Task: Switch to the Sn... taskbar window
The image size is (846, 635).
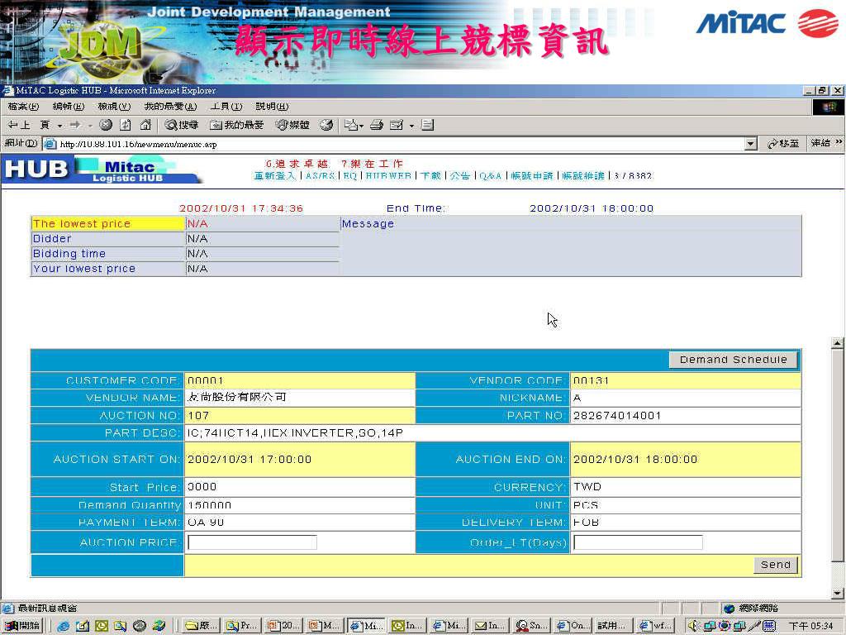Action: pyautogui.click(x=531, y=625)
